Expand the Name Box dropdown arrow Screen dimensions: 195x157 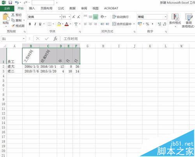click(24, 39)
